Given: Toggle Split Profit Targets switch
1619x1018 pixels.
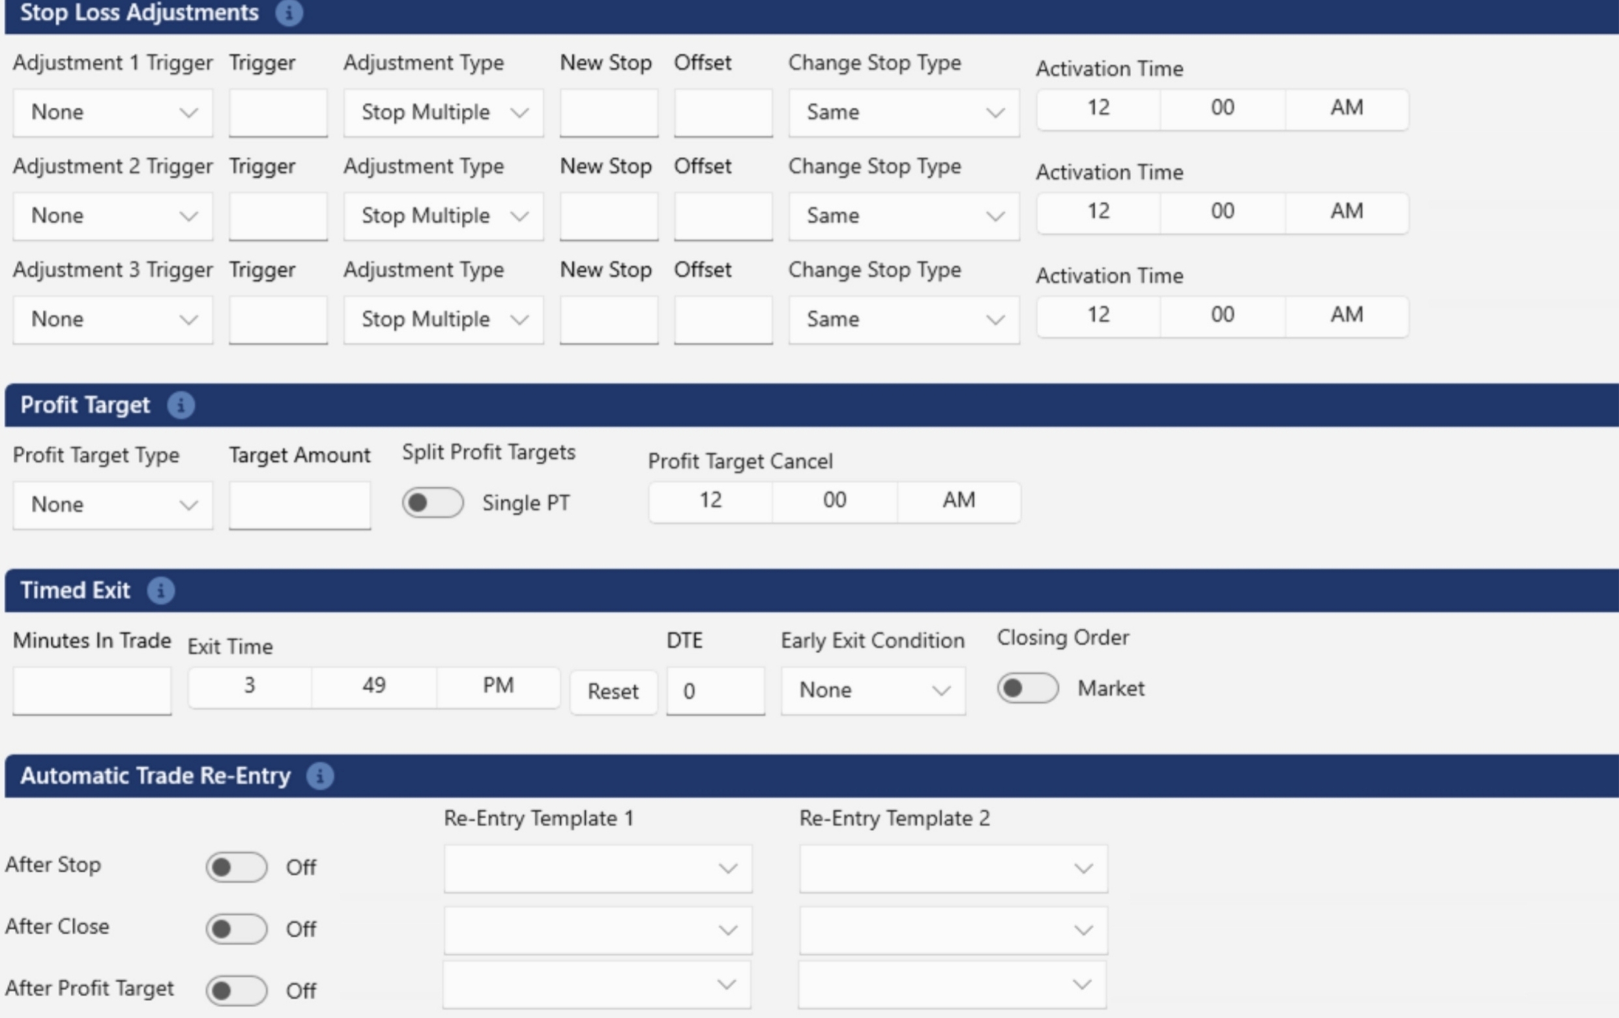Looking at the screenshot, I should click(x=432, y=503).
